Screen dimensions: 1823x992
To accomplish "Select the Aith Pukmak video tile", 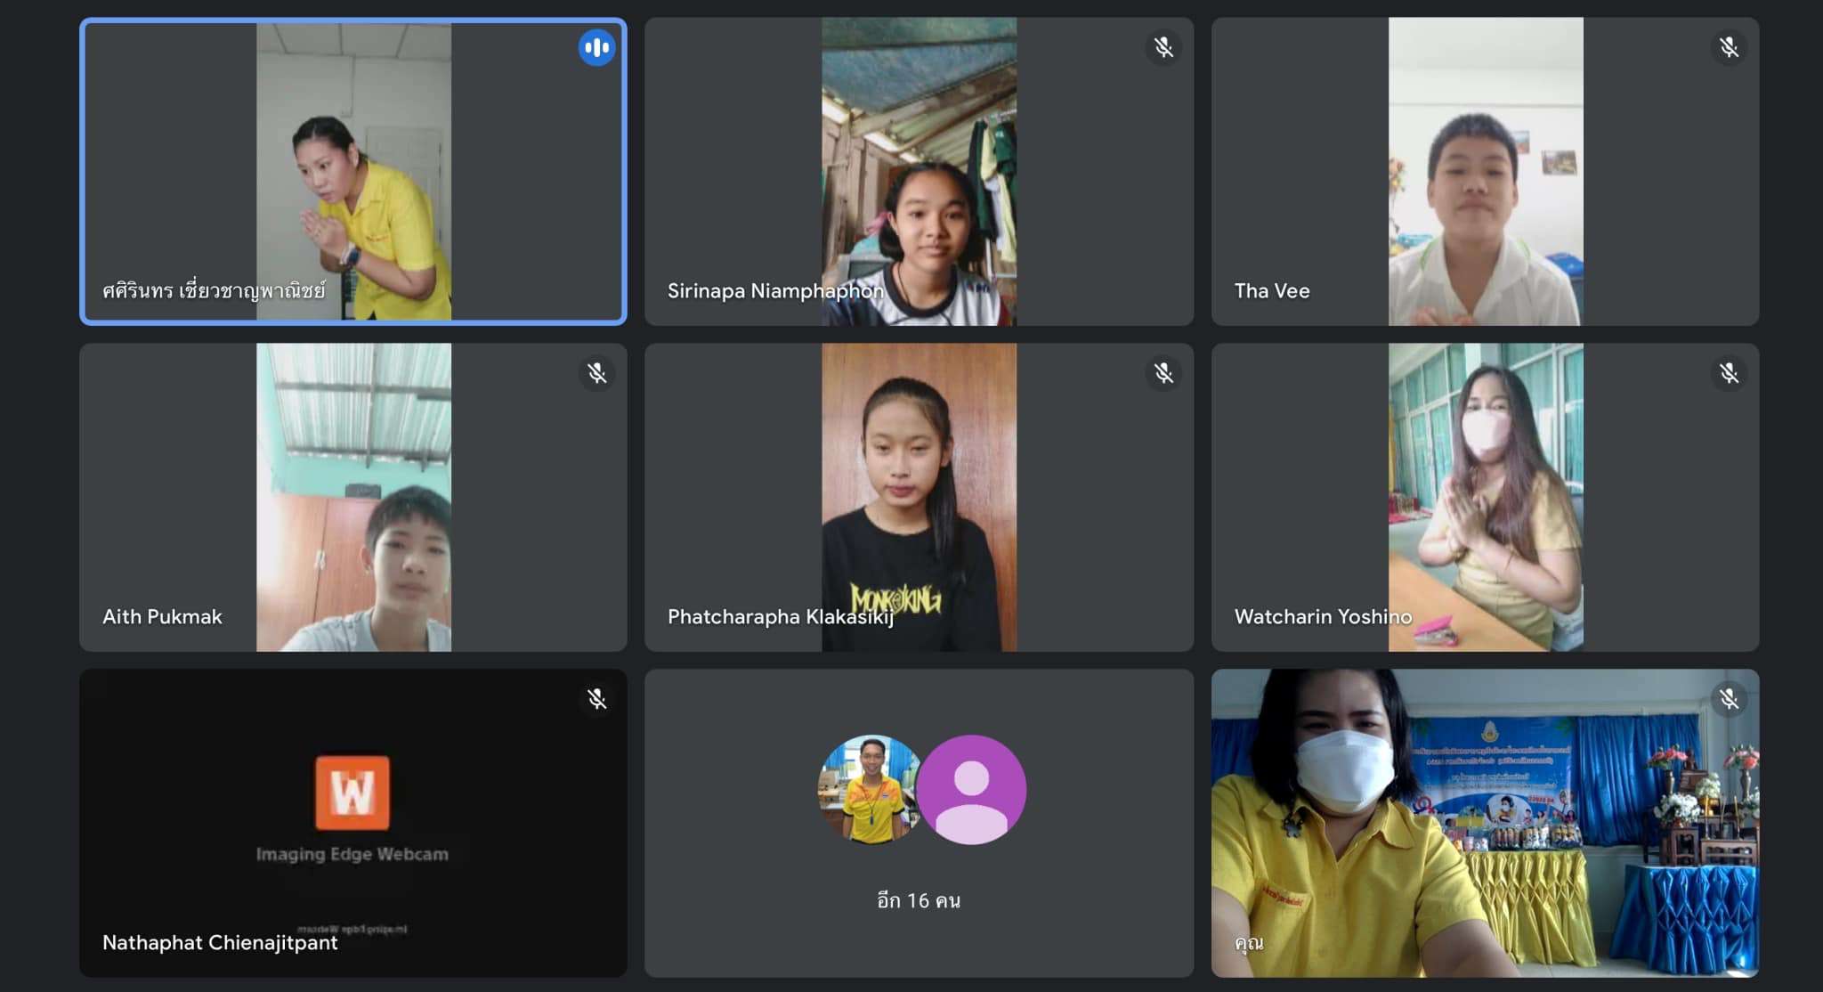I will click(353, 497).
